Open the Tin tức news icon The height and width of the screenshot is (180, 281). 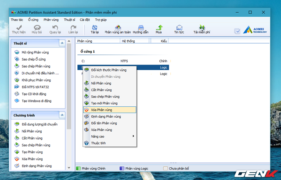click(179, 29)
